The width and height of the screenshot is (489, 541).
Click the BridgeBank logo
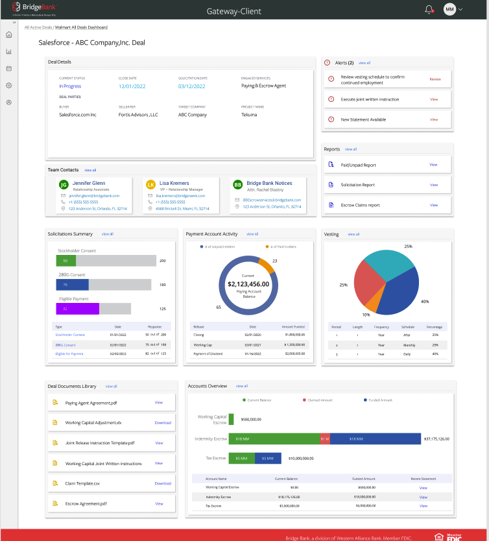34,8
